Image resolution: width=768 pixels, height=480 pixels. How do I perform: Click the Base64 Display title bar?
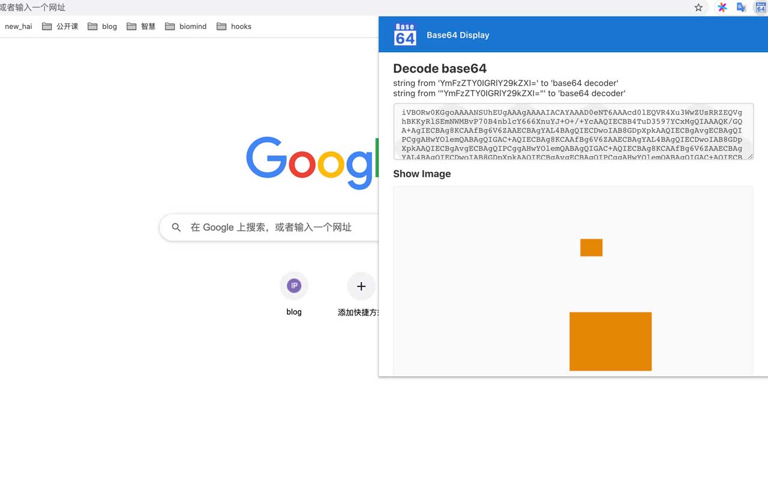click(x=458, y=35)
